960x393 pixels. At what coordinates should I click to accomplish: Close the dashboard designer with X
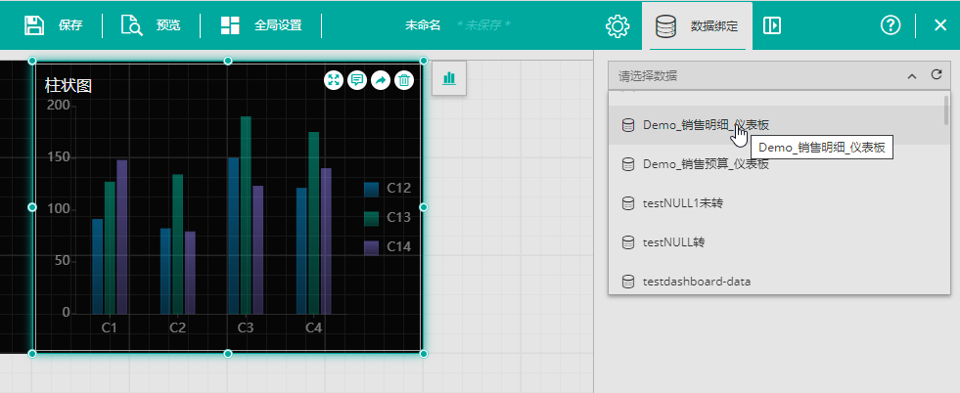click(x=940, y=25)
